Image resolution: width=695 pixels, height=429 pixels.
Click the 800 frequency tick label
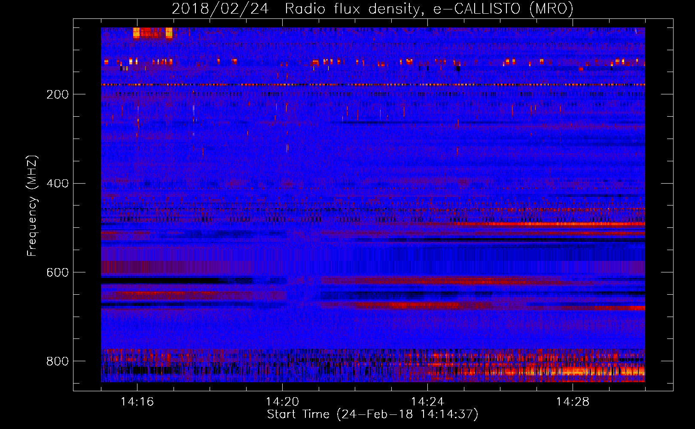click(x=58, y=362)
